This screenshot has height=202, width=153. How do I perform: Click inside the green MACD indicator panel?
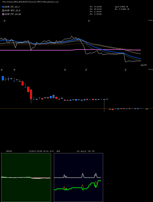tap(26, 178)
